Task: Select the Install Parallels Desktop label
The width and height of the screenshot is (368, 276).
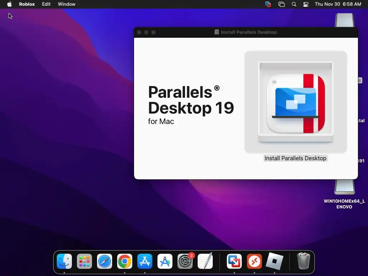Action: [295, 158]
